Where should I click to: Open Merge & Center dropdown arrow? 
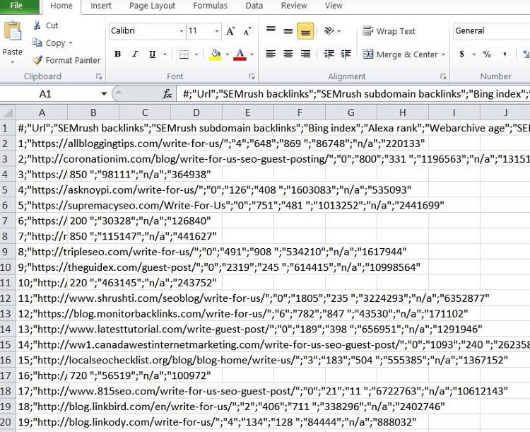(443, 54)
